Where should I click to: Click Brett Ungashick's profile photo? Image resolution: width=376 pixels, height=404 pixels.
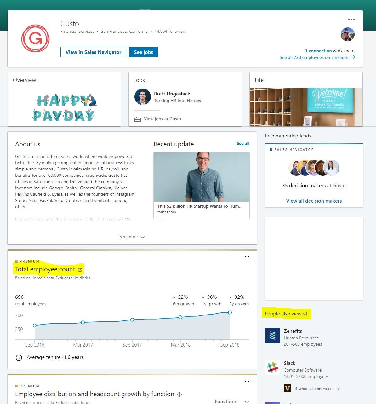coord(143,97)
